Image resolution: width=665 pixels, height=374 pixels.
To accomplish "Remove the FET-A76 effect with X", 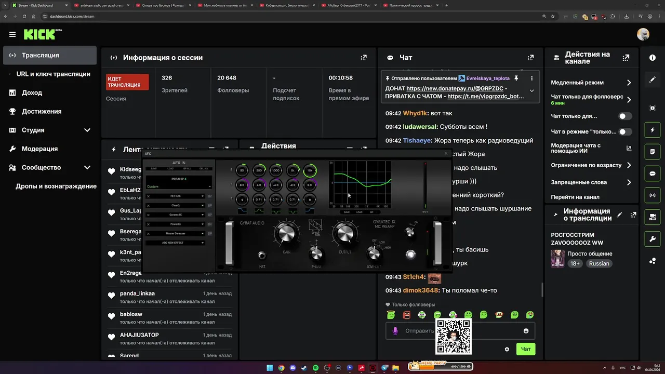I will (x=149, y=196).
